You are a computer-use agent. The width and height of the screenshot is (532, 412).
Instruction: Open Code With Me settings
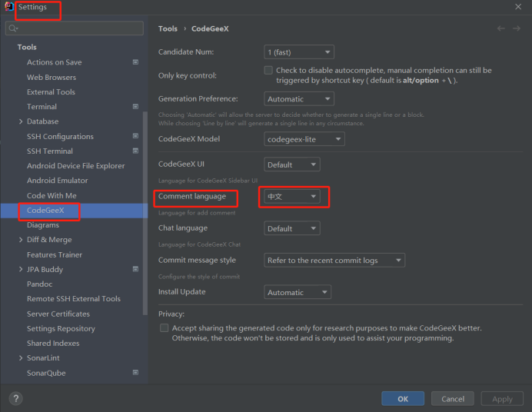(x=52, y=196)
